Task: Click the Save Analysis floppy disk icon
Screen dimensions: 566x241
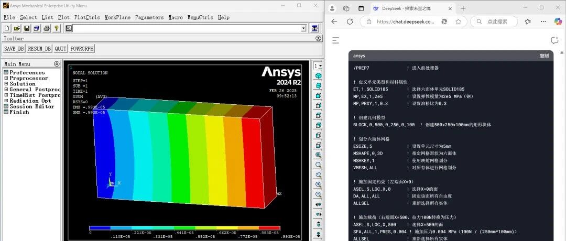Action: point(27,28)
